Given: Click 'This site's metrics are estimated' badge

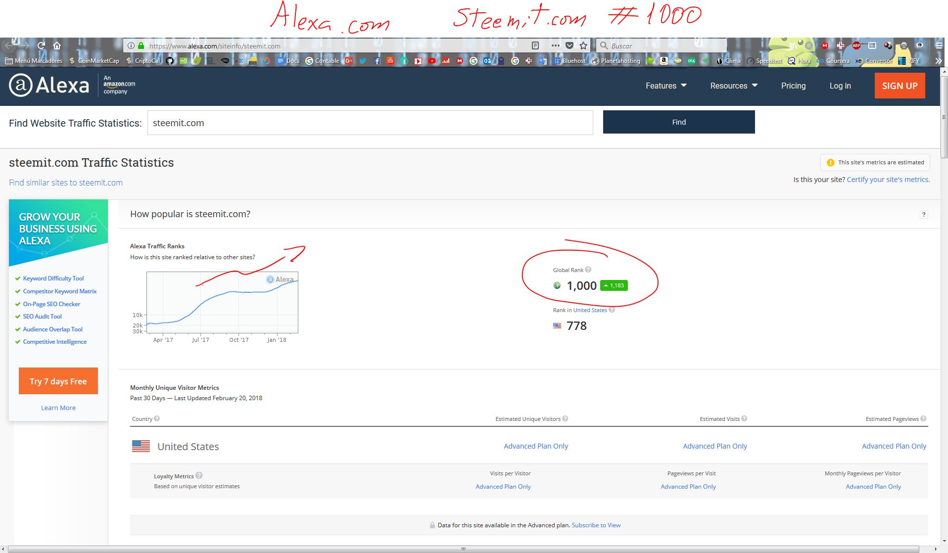Looking at the screenshot, I should pos(875,162).
